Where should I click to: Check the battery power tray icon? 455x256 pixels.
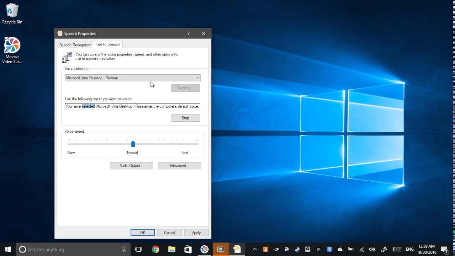(x=350, y=249)
